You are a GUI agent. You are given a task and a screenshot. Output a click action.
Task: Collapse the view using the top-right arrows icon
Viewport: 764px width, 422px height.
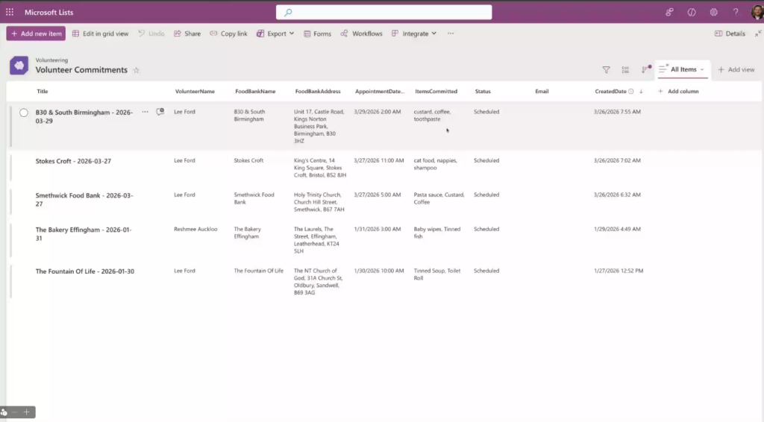click(x=758, y=34)
